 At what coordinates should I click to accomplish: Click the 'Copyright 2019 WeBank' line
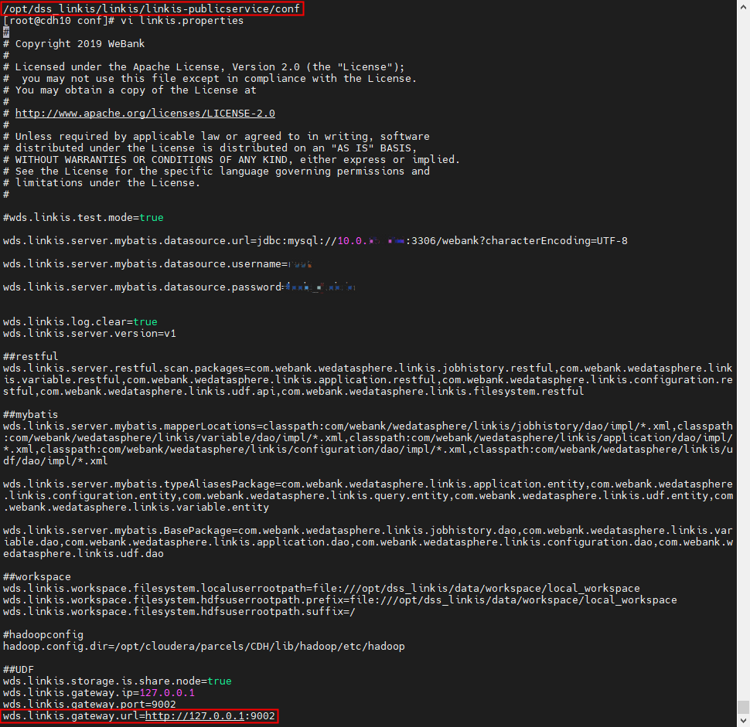pos(73,44)
